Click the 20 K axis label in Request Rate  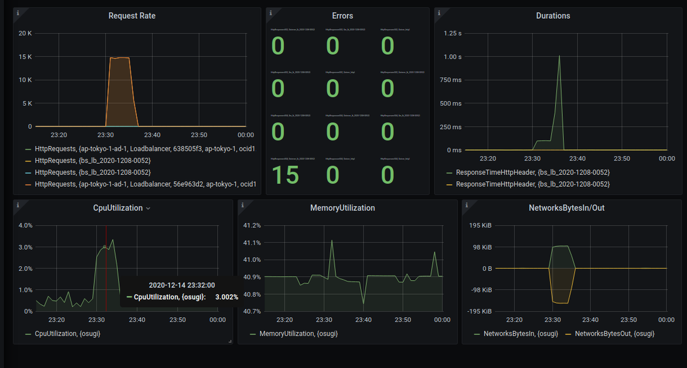click(x=25, y=33)
